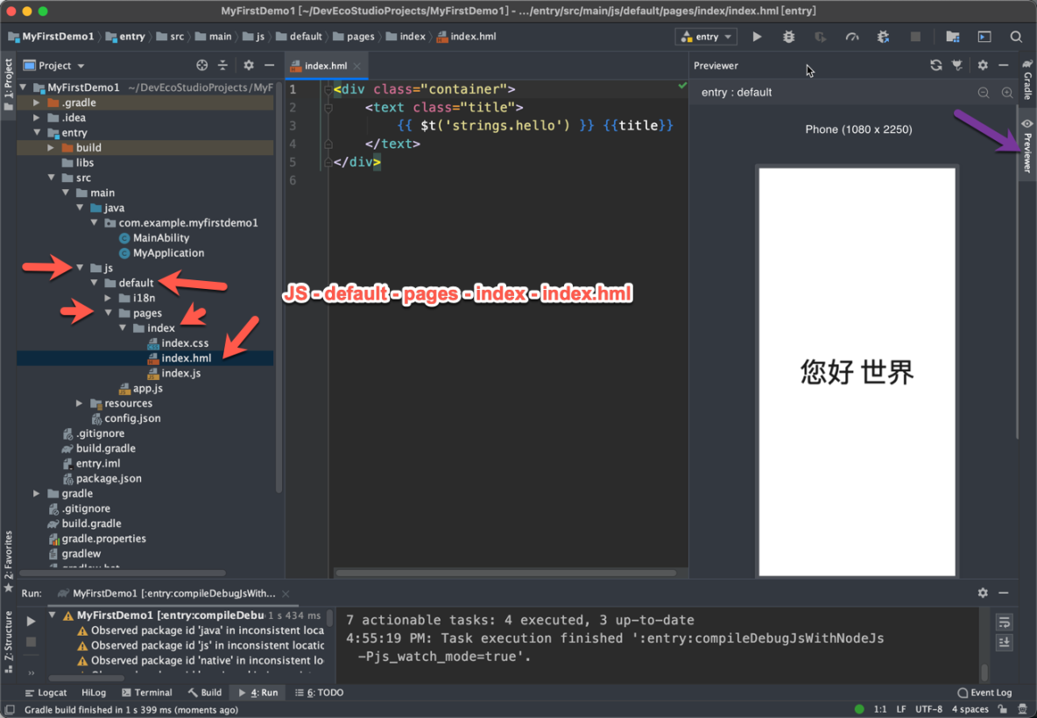Click the Debug bug icon in toolbar
1037x718 pixels.
coord(788,37)
